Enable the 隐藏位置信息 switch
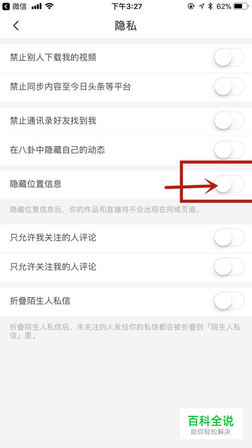This screenshot has height=448, width=252. click(229, 184)
